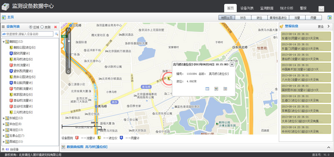
Task: Collapse the 朝阳区(12) tree node
Action: [4, 42]
